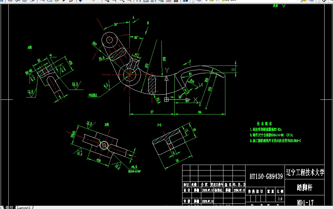Click the A向 view label
Viewport: 333px width, 209px height.
tap(30, 47)
